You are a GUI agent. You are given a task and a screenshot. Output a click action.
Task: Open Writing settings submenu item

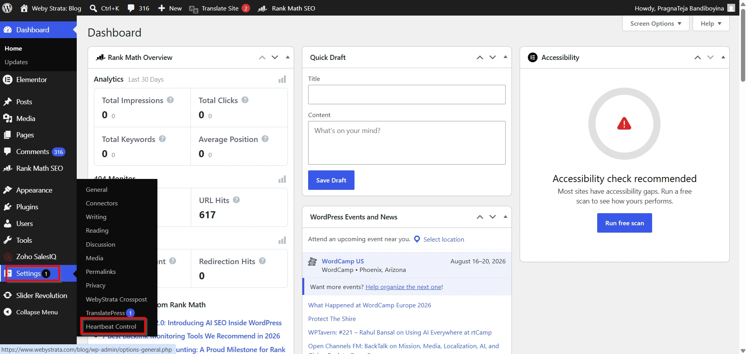(96, 217)
